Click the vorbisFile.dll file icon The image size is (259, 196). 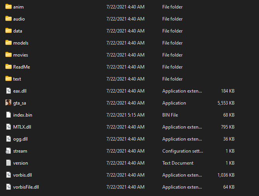point(9,187)
